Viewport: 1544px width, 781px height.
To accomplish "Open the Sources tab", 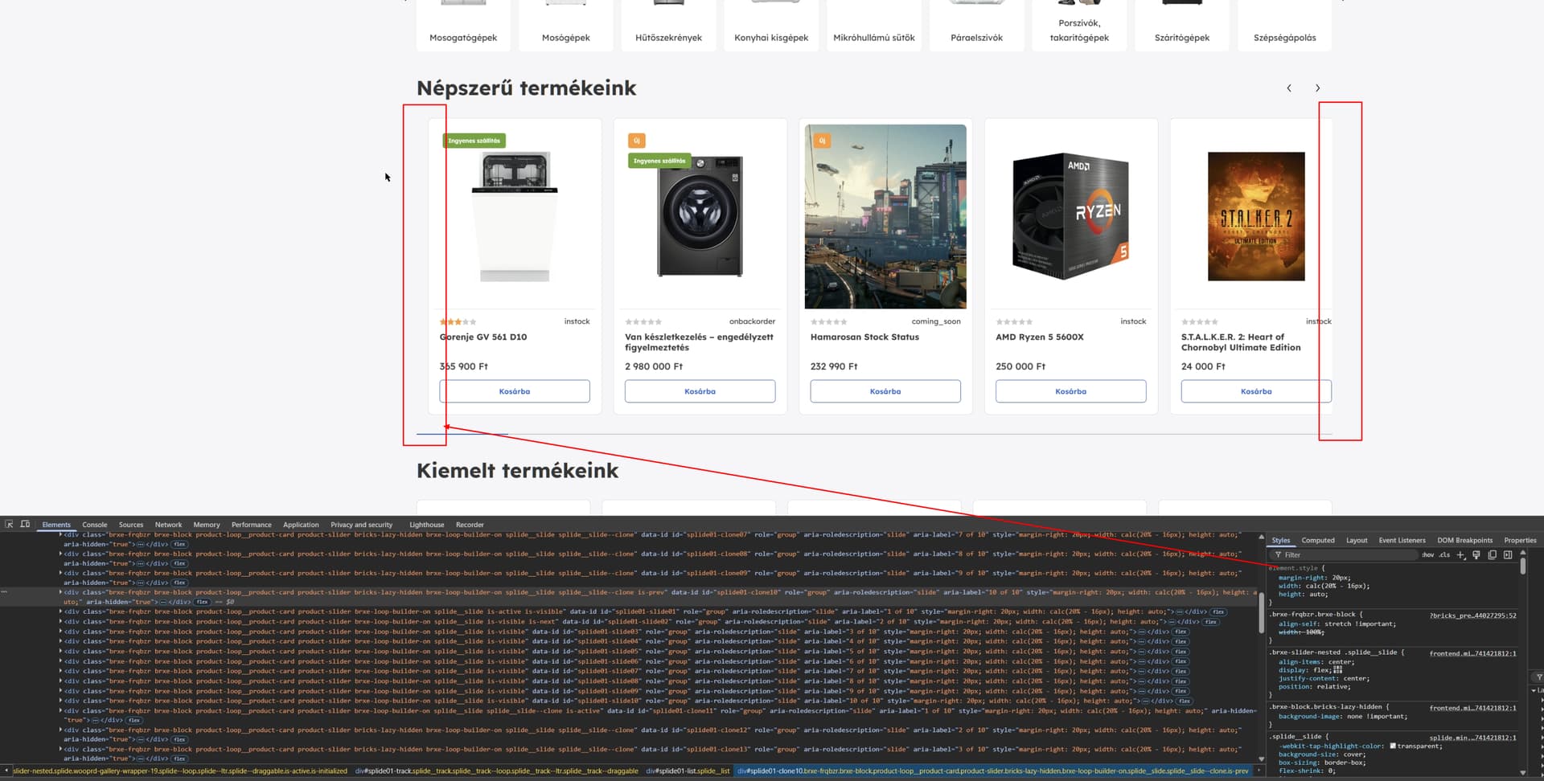I will 131,525.
